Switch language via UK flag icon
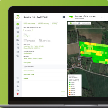 [18, 94]
